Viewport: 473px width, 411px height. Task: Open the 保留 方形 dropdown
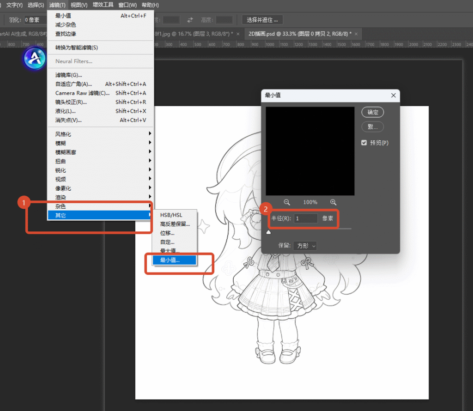(305, 246)
